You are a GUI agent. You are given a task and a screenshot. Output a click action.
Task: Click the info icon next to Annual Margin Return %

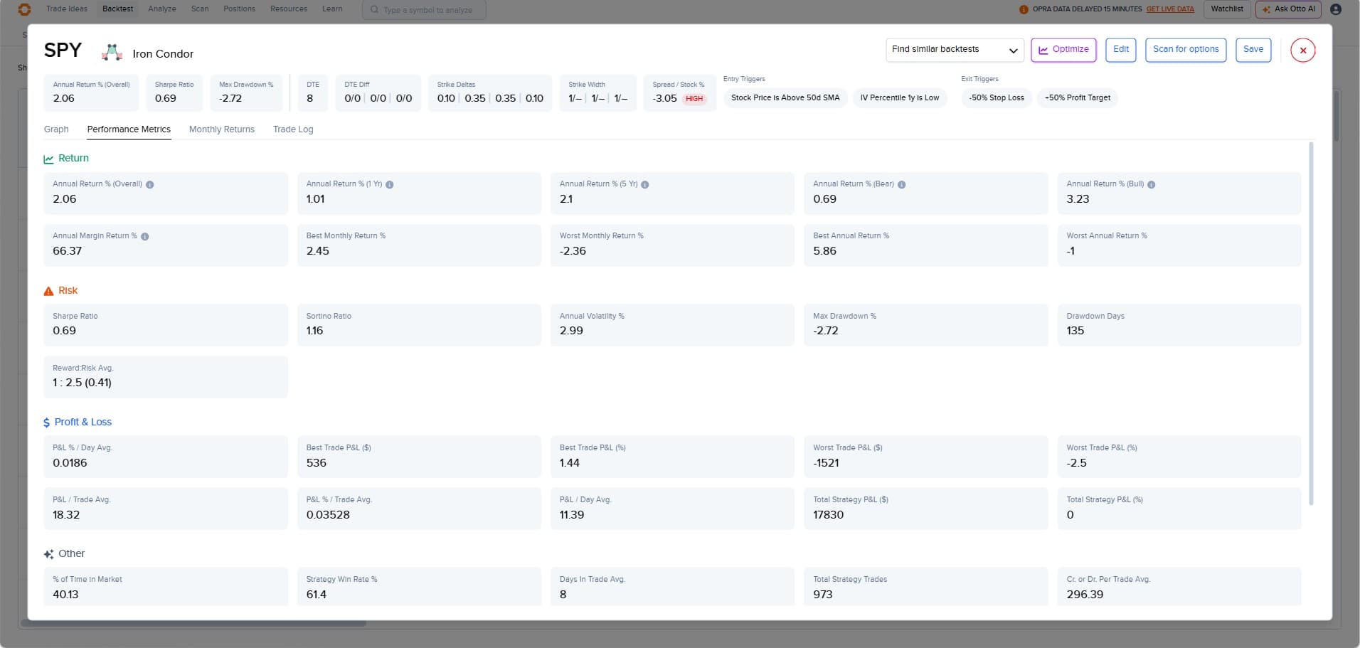coord(145,236)
